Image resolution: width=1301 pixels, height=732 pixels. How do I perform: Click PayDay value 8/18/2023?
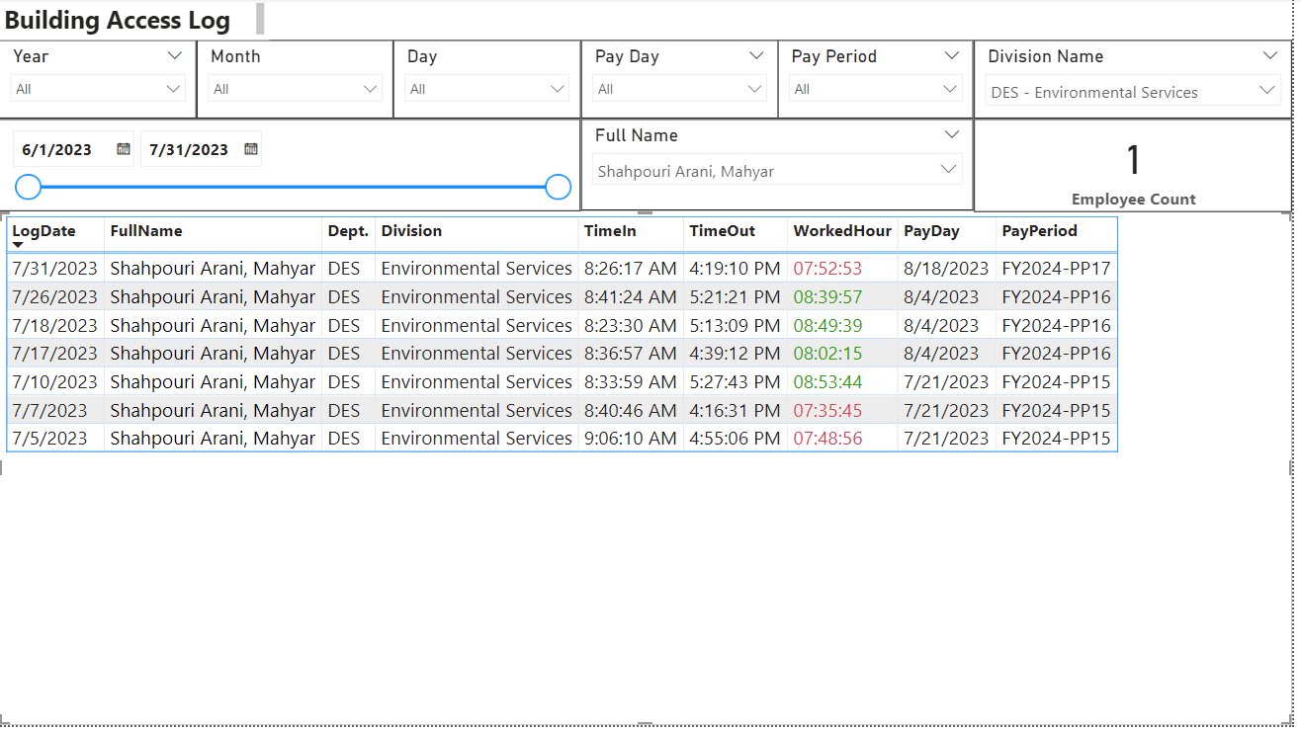(946, 268)
